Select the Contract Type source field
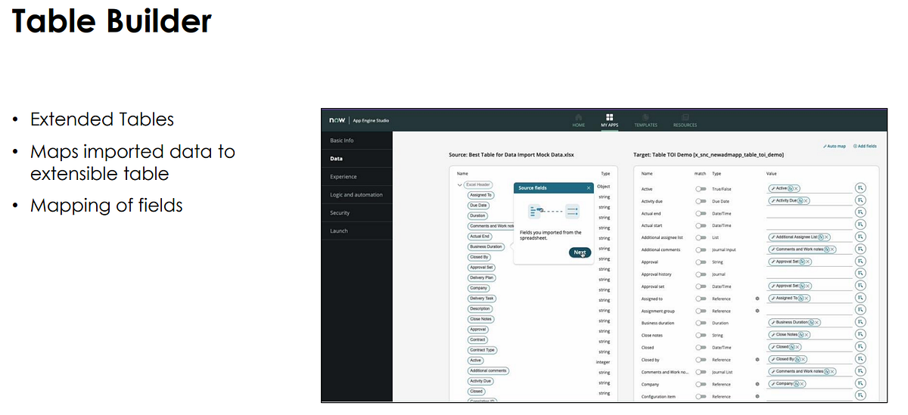This screenshot has height=415, width=908. coord(482,350)
